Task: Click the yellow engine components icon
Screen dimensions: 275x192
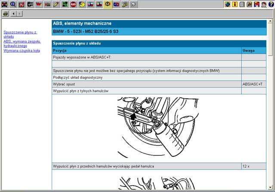Action: pyautogui.click(x=125, y=4)
